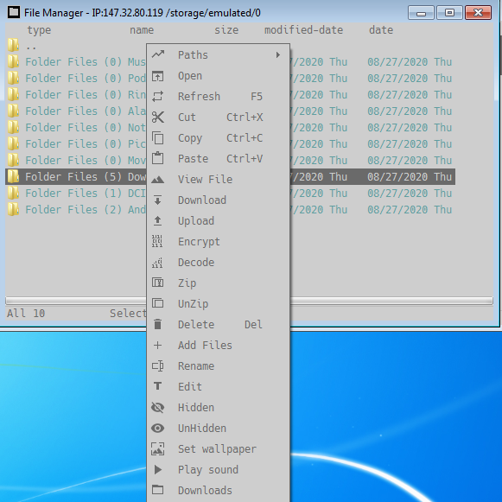Choose Downloads at menu bottom
The image size is (502, 502).
click(219, 490)
